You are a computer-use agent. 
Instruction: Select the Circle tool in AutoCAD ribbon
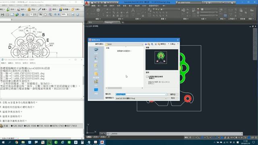98,10
